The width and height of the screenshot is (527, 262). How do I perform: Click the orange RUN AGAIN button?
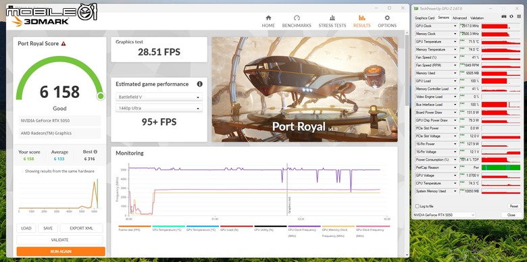pyautogui.click(x=61, y=251)
